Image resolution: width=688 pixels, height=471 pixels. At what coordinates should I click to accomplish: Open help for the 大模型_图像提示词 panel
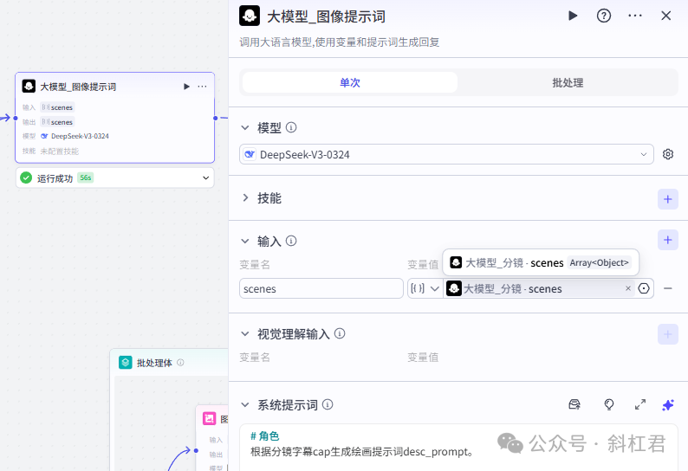604,16
